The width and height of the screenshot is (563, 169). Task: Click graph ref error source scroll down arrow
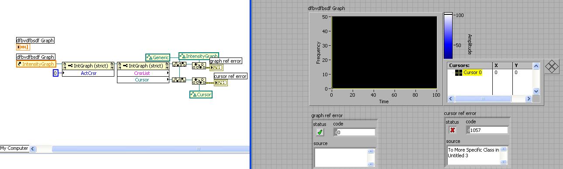371,164
